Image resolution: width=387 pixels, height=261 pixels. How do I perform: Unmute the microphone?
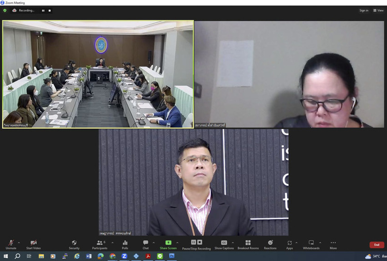(11, 244)
